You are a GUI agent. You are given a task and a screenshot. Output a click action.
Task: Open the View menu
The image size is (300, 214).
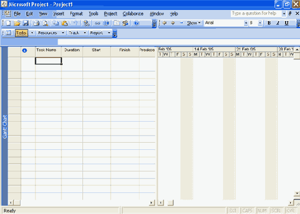click(43, 14)
